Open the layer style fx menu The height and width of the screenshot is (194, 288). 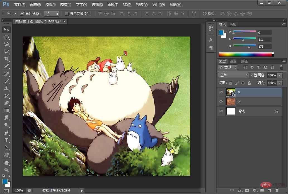240,190
